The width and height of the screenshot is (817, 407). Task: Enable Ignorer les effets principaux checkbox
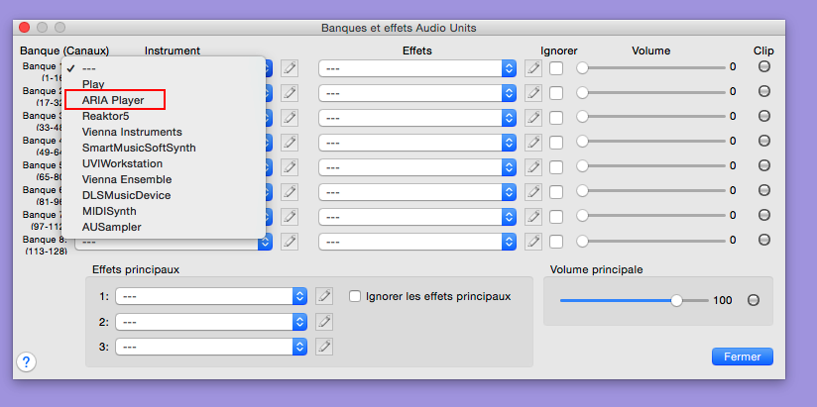click(356, 296)
